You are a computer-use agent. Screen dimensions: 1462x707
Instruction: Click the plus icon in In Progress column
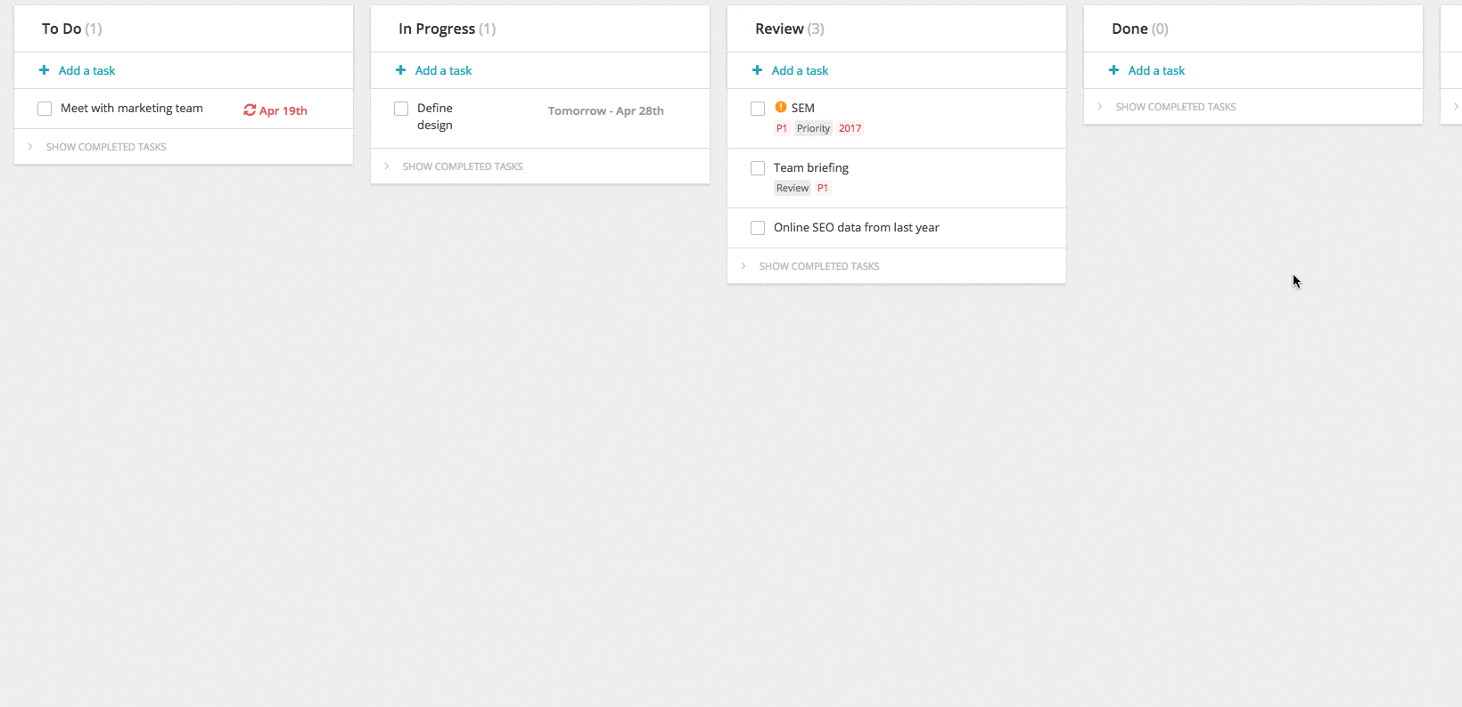coord(400,70)
